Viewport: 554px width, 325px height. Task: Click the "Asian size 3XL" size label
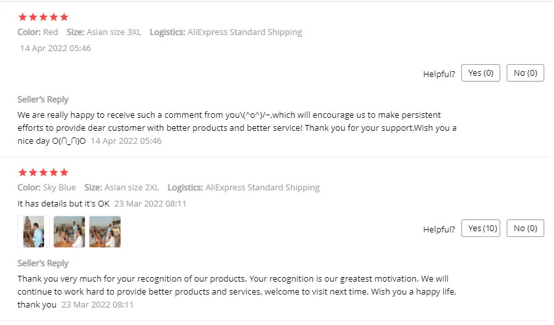click(x=113, y=32)
